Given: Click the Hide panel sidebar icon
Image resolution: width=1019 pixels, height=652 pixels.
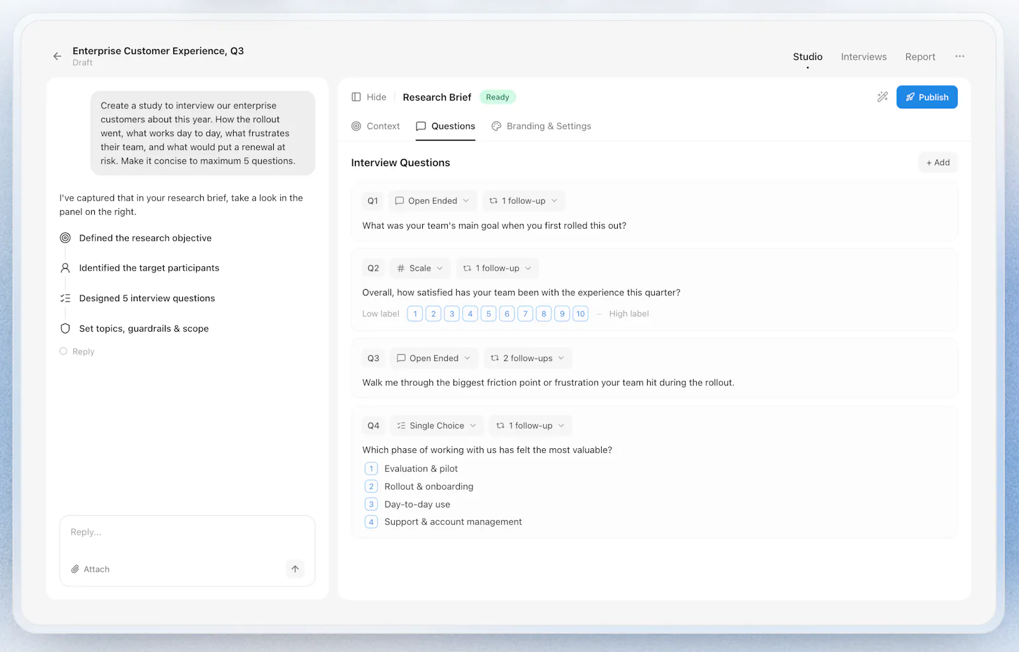Looking at the screenshot, I should [356, 97].
